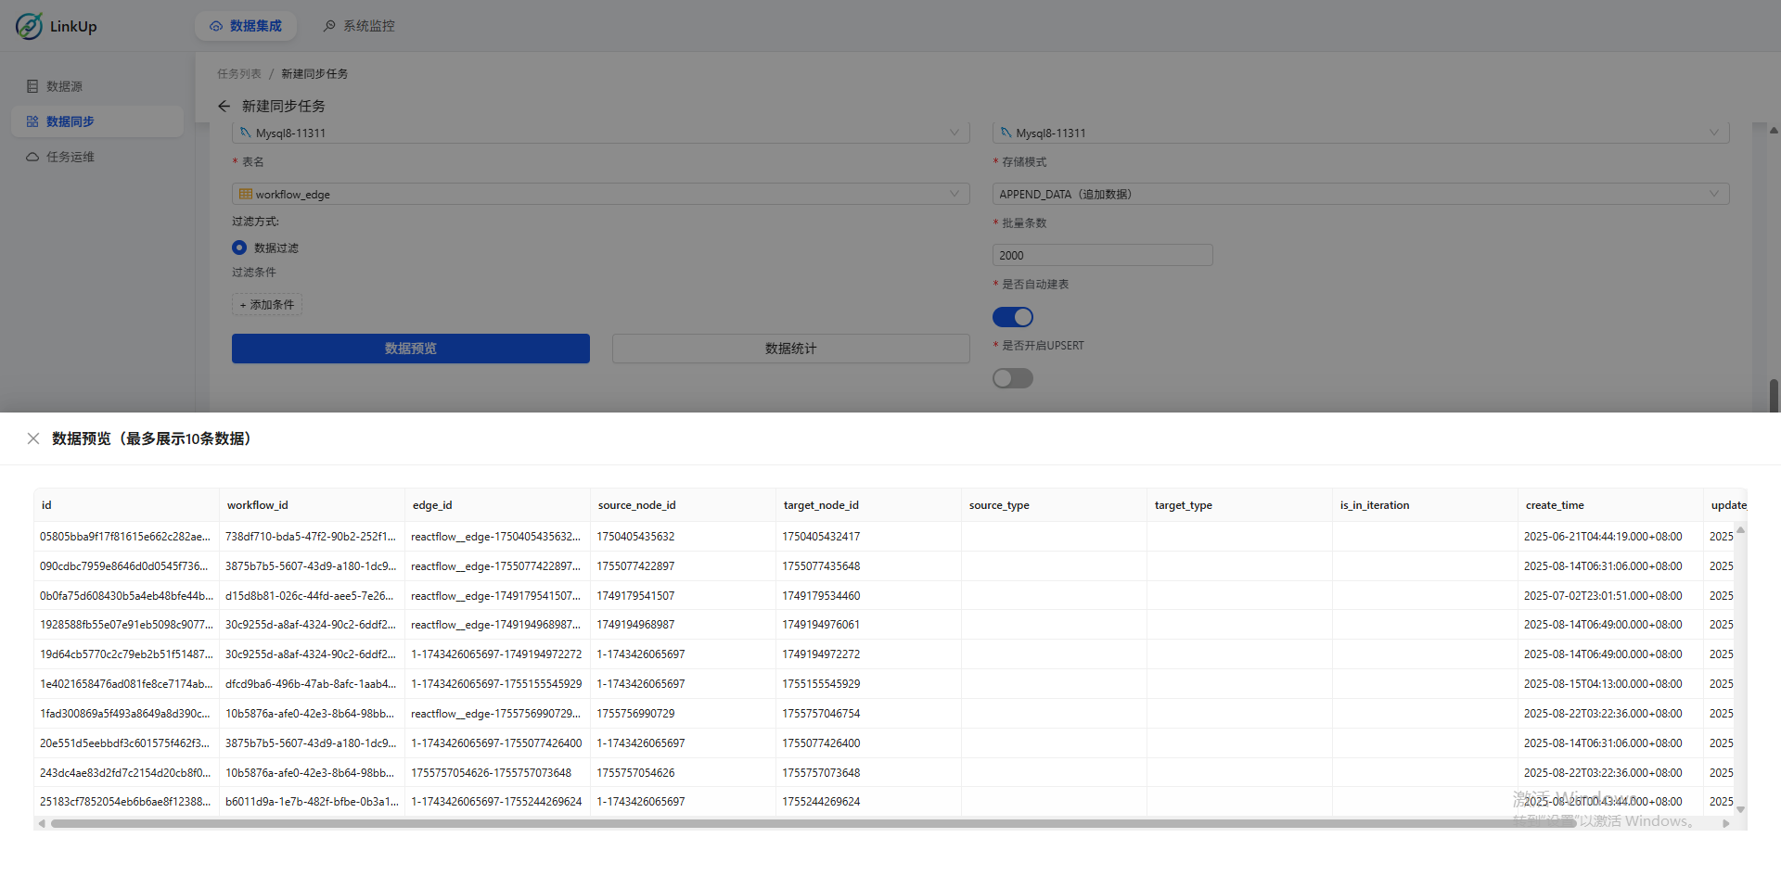Click the horizontal scrollbar of preview table
1781x876 pixels.
click(x=813, y=823)
